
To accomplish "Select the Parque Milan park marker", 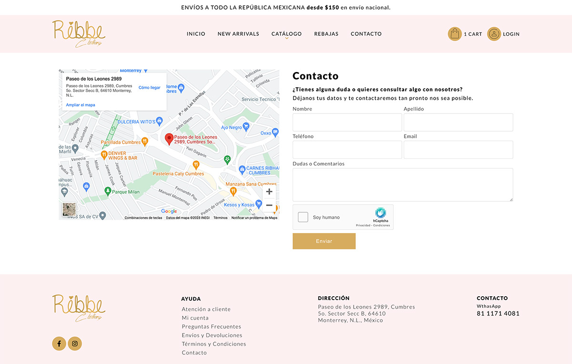I will tap(108, 191).
